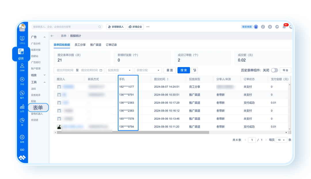Click the download circle icon in header
Screen dimensions: 311x179
coord(270,27)
